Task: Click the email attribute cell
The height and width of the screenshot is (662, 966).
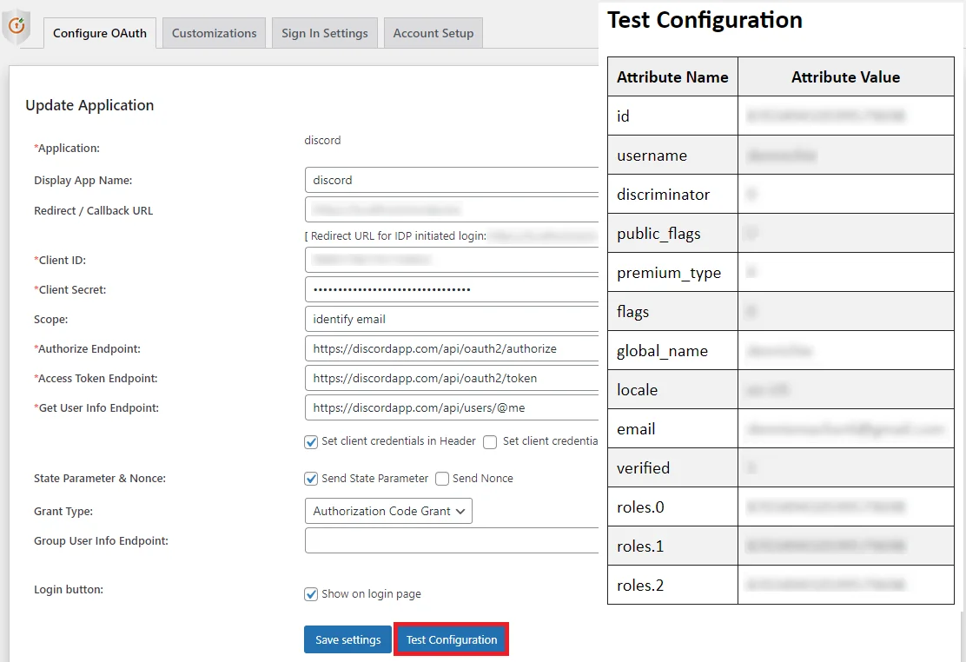Action: (x=672, y=429)
